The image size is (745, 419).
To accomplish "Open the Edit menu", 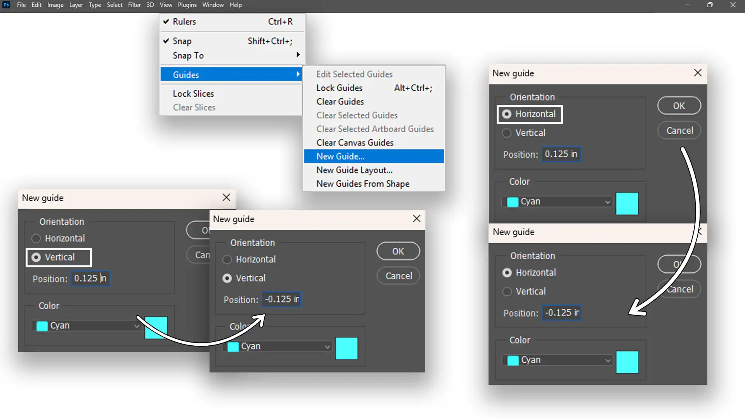I will [x=36, y=5].
